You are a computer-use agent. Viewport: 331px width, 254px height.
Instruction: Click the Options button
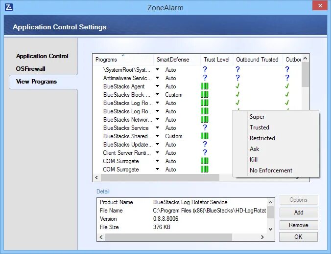[x=299, y=200]
